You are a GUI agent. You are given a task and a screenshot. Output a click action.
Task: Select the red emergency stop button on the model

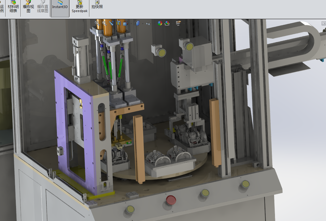(x=171, y=200)
